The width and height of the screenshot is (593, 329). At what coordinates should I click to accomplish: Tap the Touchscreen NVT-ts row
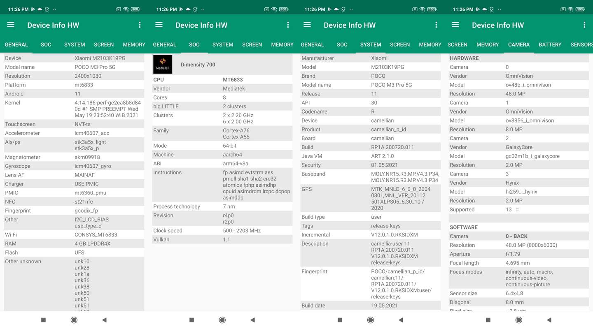pyautogui.click(x=74, y=124)
